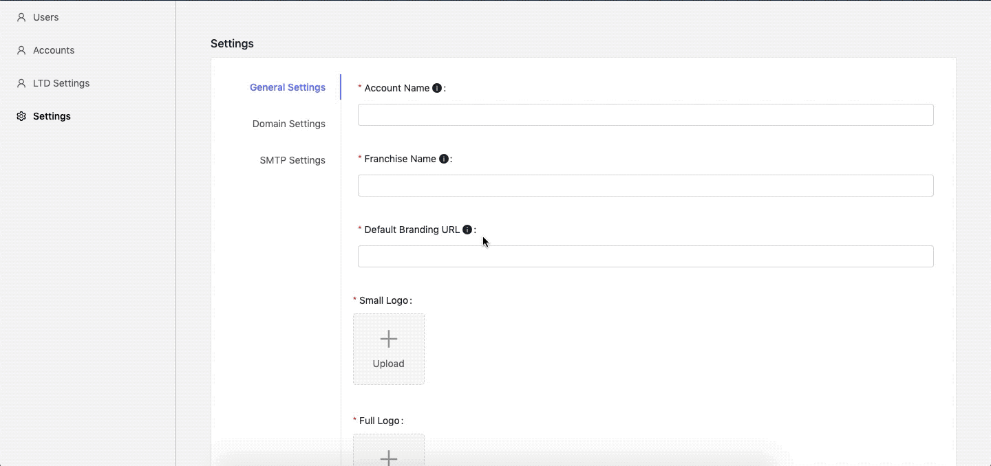Click the Small Logo Upload label
991x466 pixels.
[389, 364]
